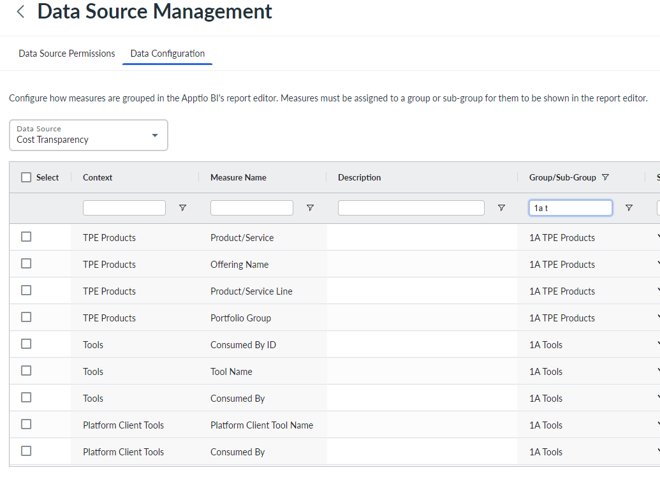Image resolution: width=660 pixels, height=477 pixels.
Task: Click the Context column header
Action: (98, 177)
